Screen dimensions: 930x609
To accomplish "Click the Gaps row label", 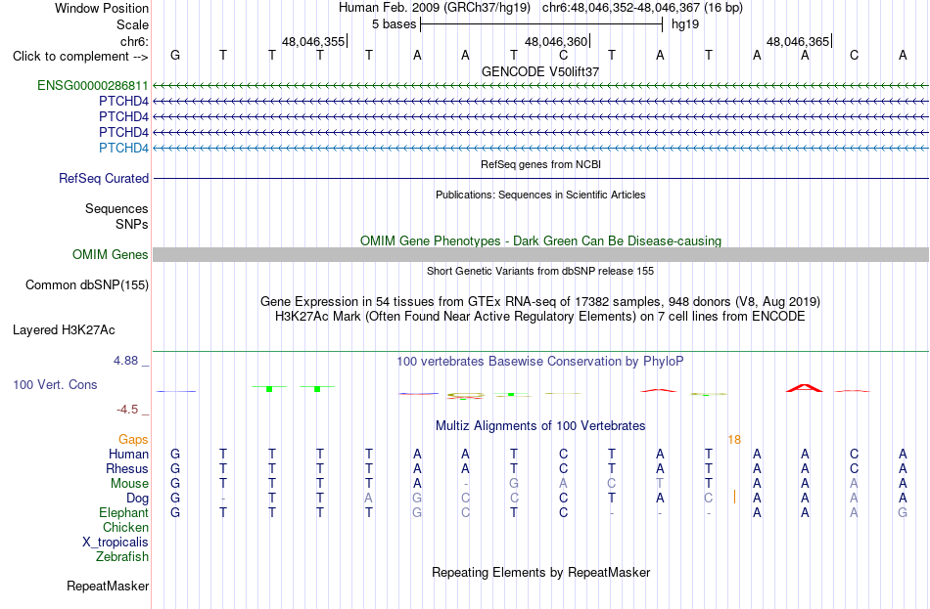I will click(133, 439).
